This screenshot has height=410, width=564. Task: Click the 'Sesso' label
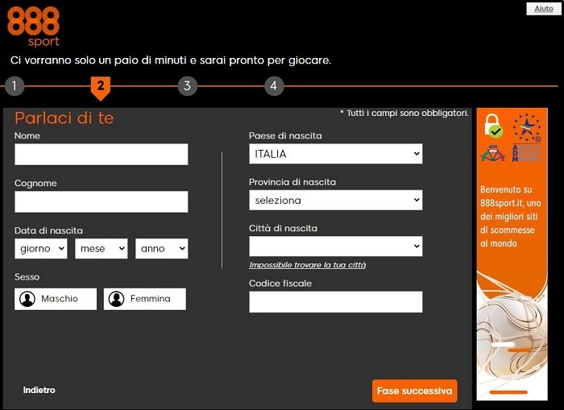coord(27,277)
